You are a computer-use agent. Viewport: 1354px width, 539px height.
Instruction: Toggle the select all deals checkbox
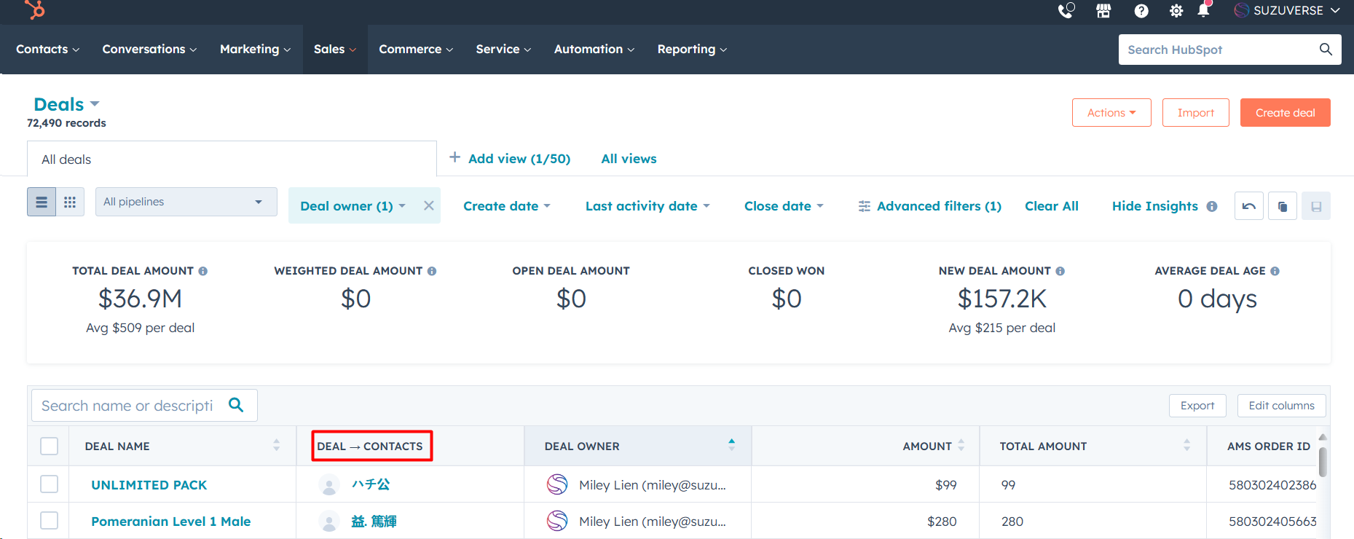pos(49,446)
